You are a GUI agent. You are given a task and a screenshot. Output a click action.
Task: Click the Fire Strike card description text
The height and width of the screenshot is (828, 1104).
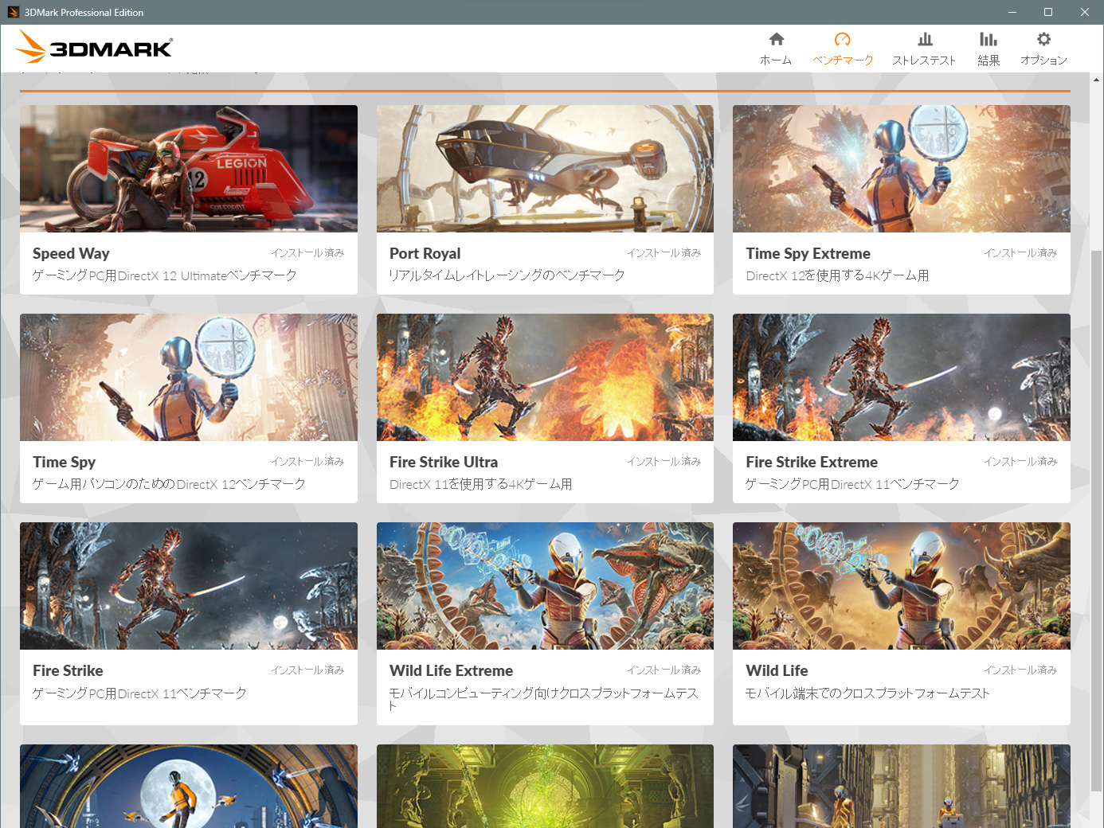pyautogui.click(x=139, y=694)
